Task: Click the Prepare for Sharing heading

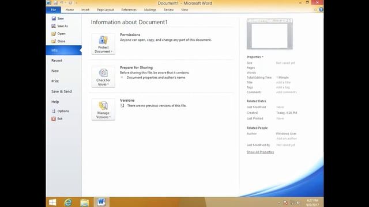Action: 136,68
